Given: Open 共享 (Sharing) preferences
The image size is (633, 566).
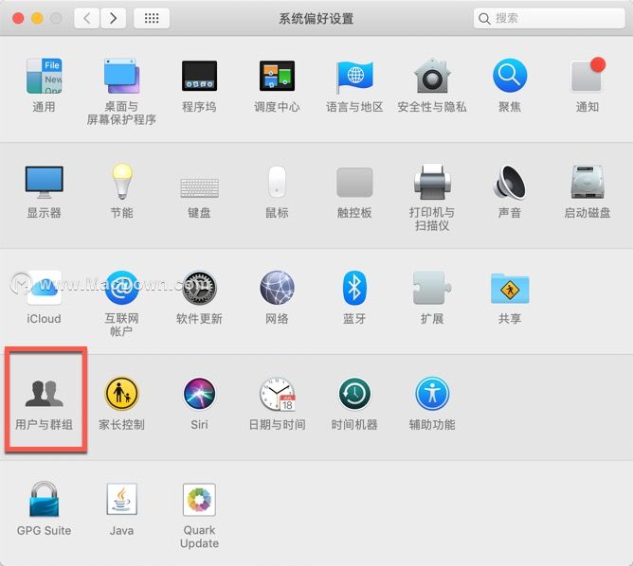Looking at the screenshot, I should click(x=510, y=289).
